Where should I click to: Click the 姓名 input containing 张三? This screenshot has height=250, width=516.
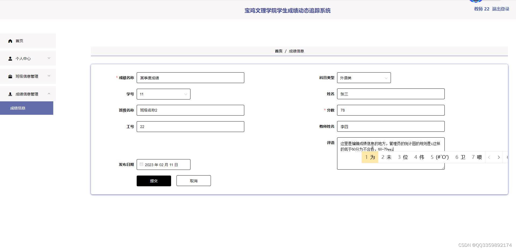pos(391,94)
